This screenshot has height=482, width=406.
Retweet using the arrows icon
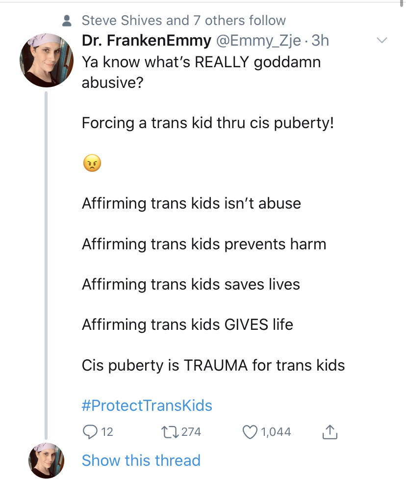click(x=170, y=432)
